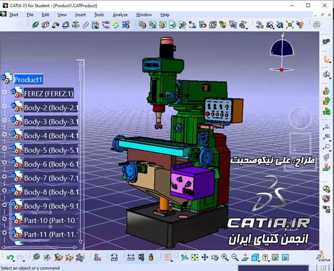
Task: Select the Offset Constraint tool
Action: tap(55, 25)
